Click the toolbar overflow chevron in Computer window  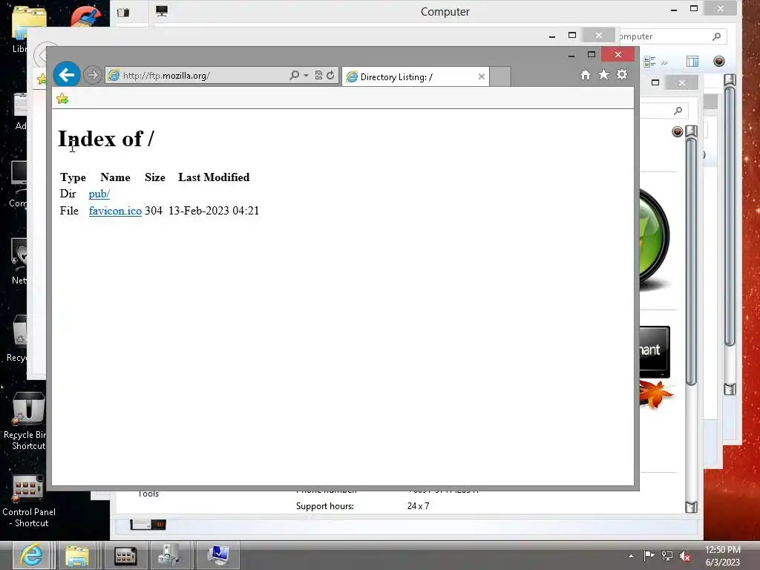point(664,62)
